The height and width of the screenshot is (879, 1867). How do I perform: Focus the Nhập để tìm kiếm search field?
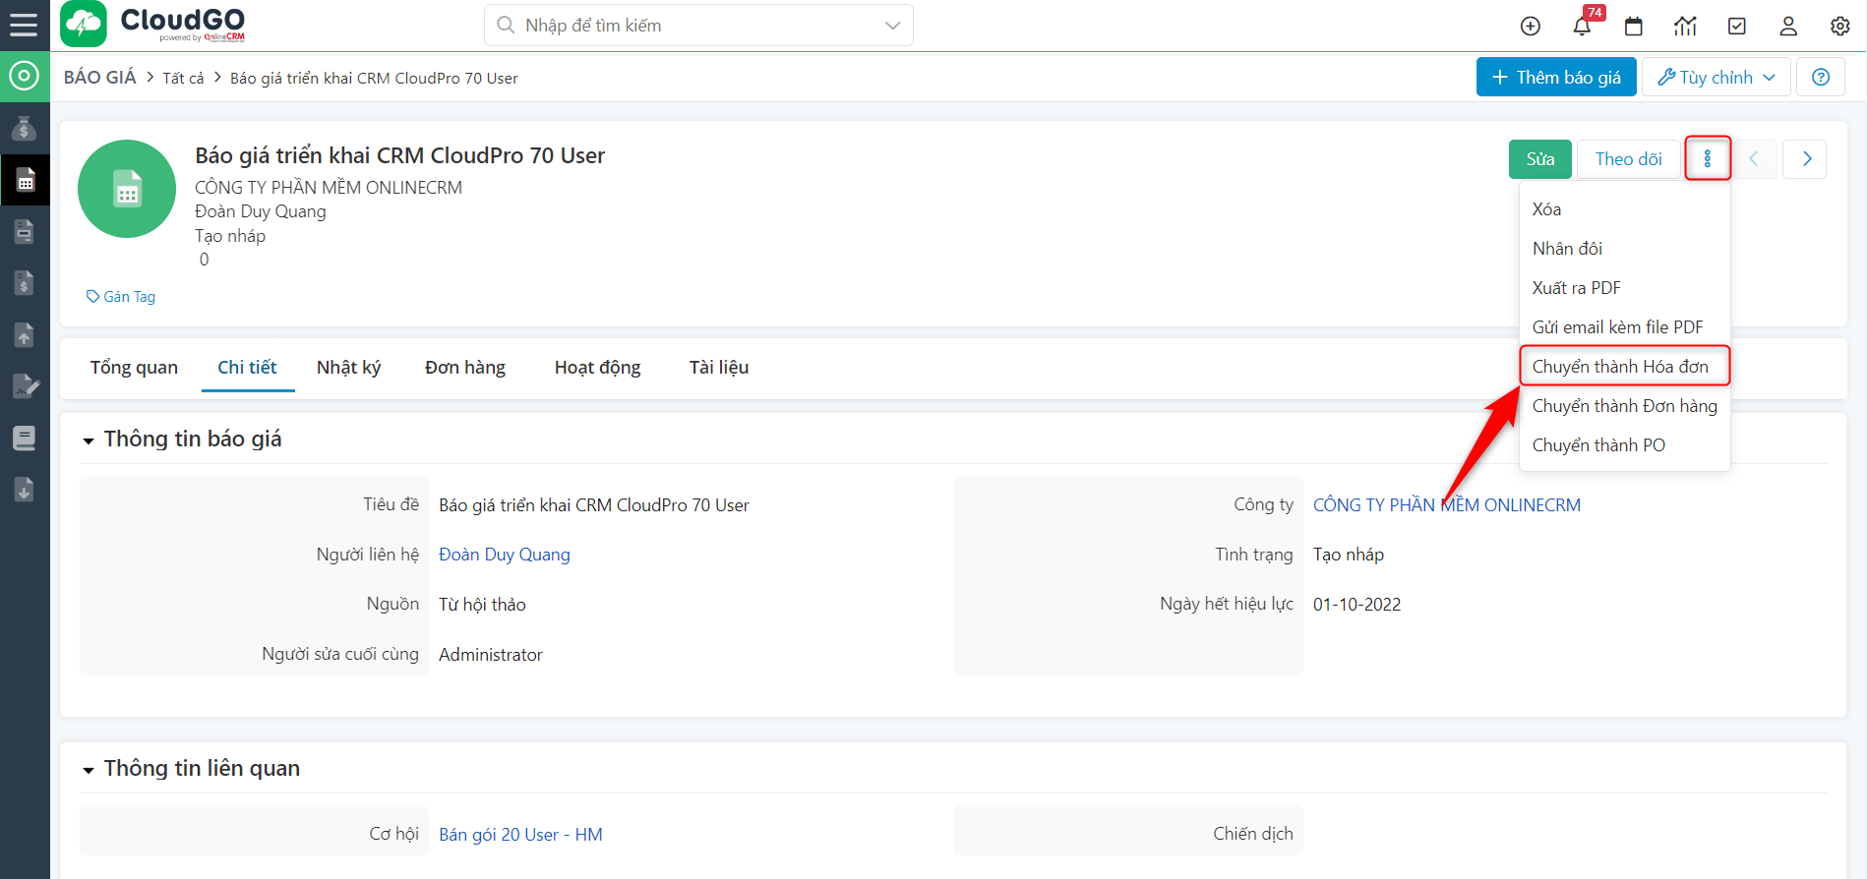point(689,26)
